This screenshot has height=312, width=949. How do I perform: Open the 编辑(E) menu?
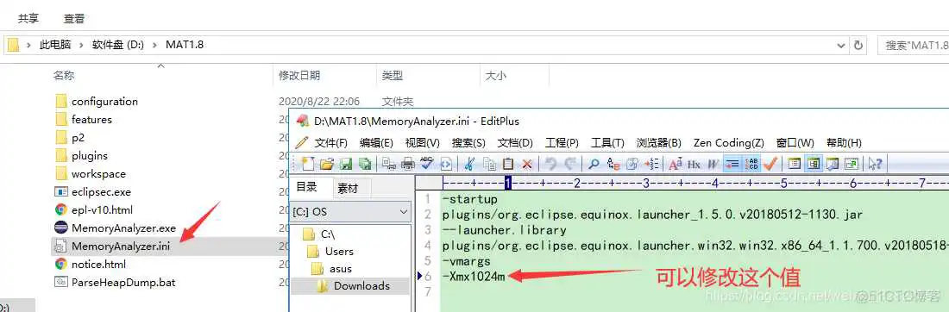tap(376, 143)
